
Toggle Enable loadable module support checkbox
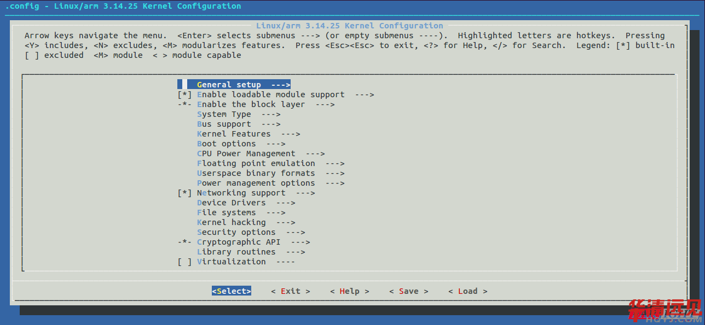coord(184,94)
